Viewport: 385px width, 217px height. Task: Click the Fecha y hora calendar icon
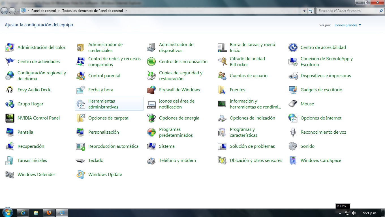tap(81, 90)
